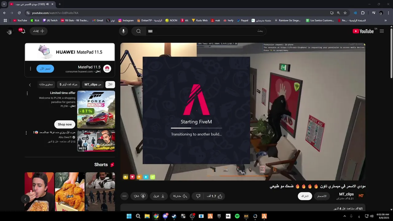Open the YouTube account avatar menu
This screenshot has height=221, width=393.
coord(10,31)
